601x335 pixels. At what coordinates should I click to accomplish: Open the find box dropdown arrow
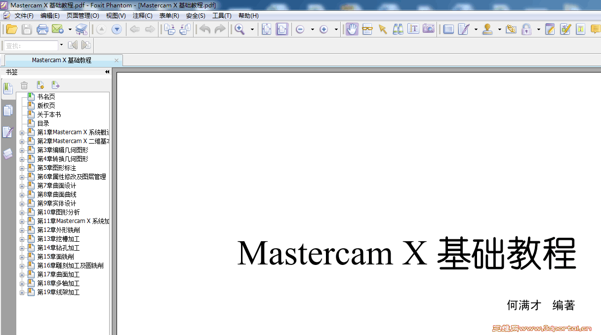pyautogui.click(x=61, y=45)
